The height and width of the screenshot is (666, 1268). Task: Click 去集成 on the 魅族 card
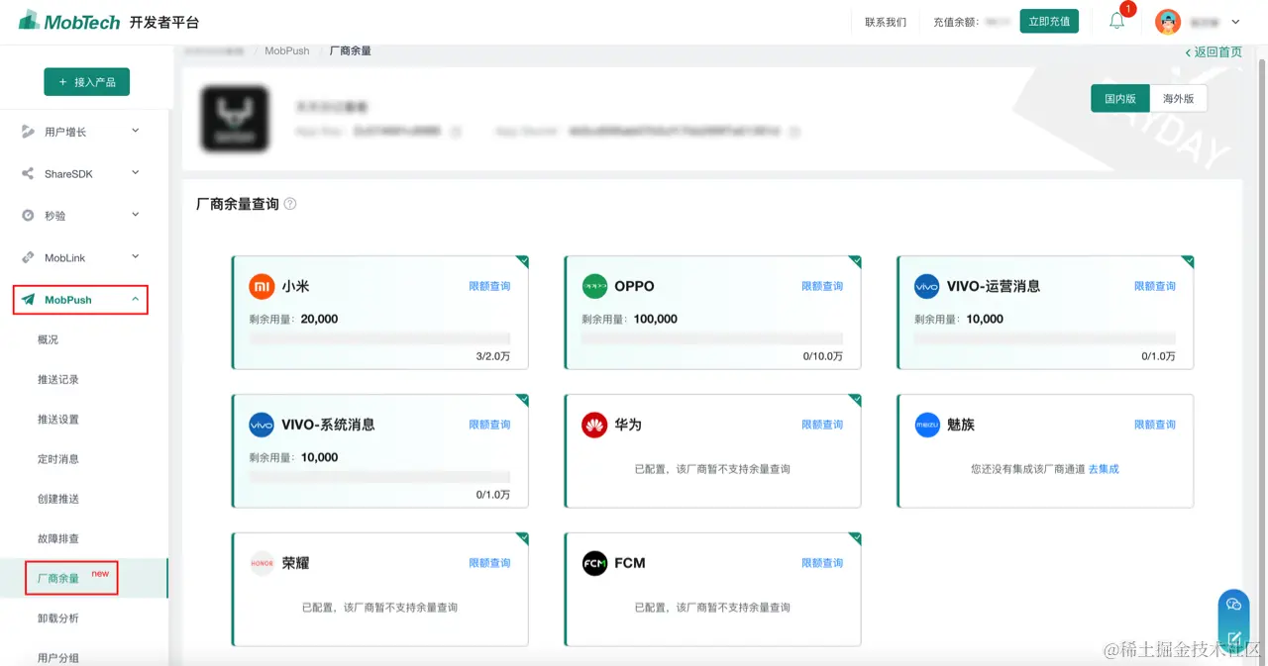1104,469
